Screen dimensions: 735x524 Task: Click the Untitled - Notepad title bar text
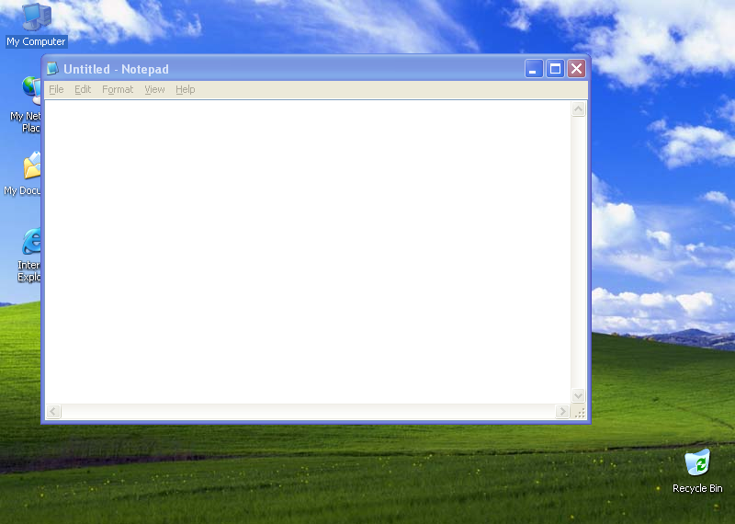pyautogui.click(x=116, y=69)
